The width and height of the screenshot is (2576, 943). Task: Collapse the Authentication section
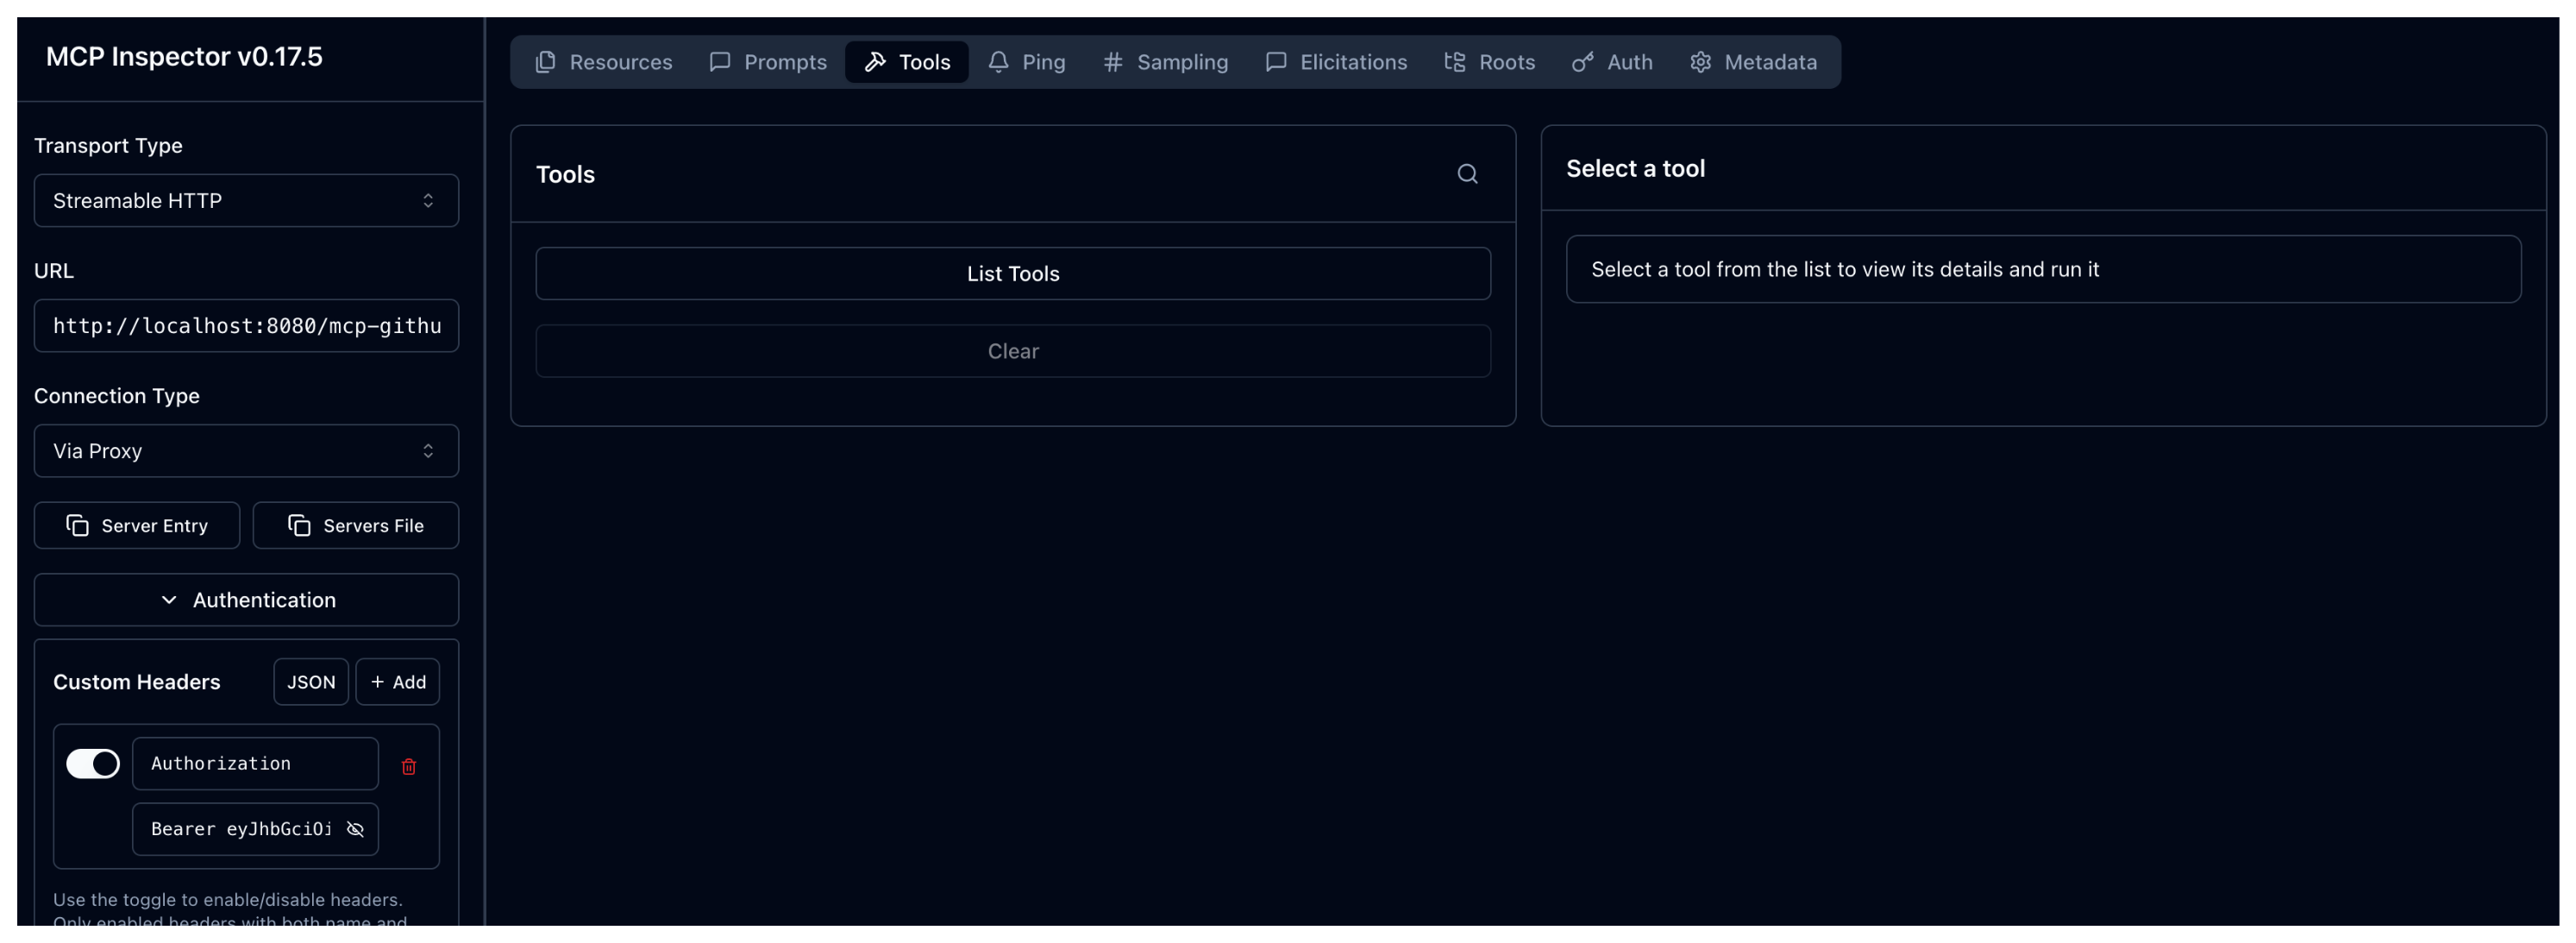(246, 600)
